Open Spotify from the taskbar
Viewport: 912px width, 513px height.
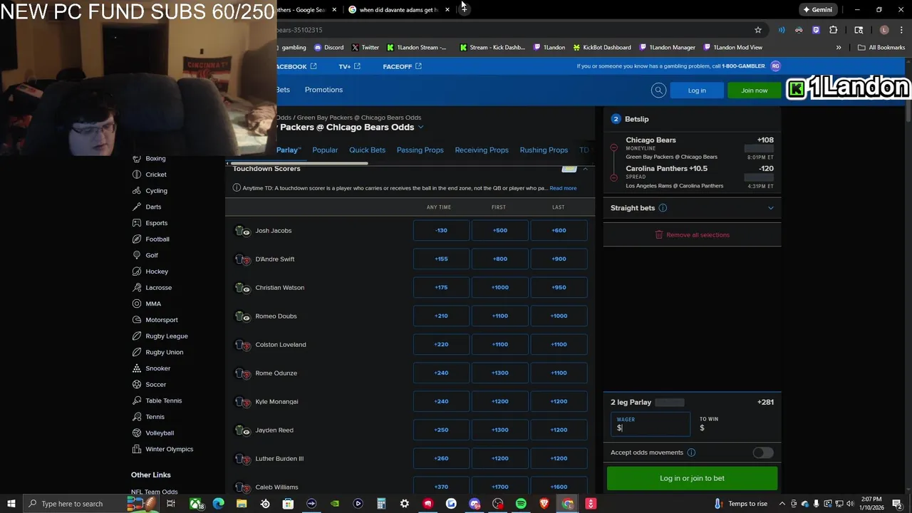(521, 504)
